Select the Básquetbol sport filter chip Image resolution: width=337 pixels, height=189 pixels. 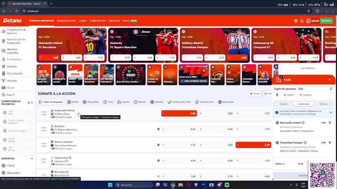(x=91, y=102)
